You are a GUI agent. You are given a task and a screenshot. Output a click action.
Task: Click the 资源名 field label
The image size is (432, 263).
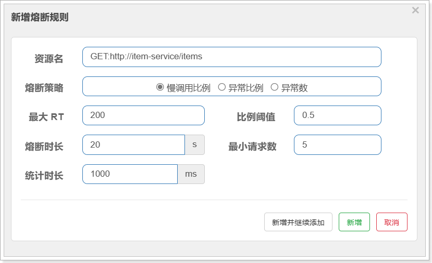pos(49,59)
